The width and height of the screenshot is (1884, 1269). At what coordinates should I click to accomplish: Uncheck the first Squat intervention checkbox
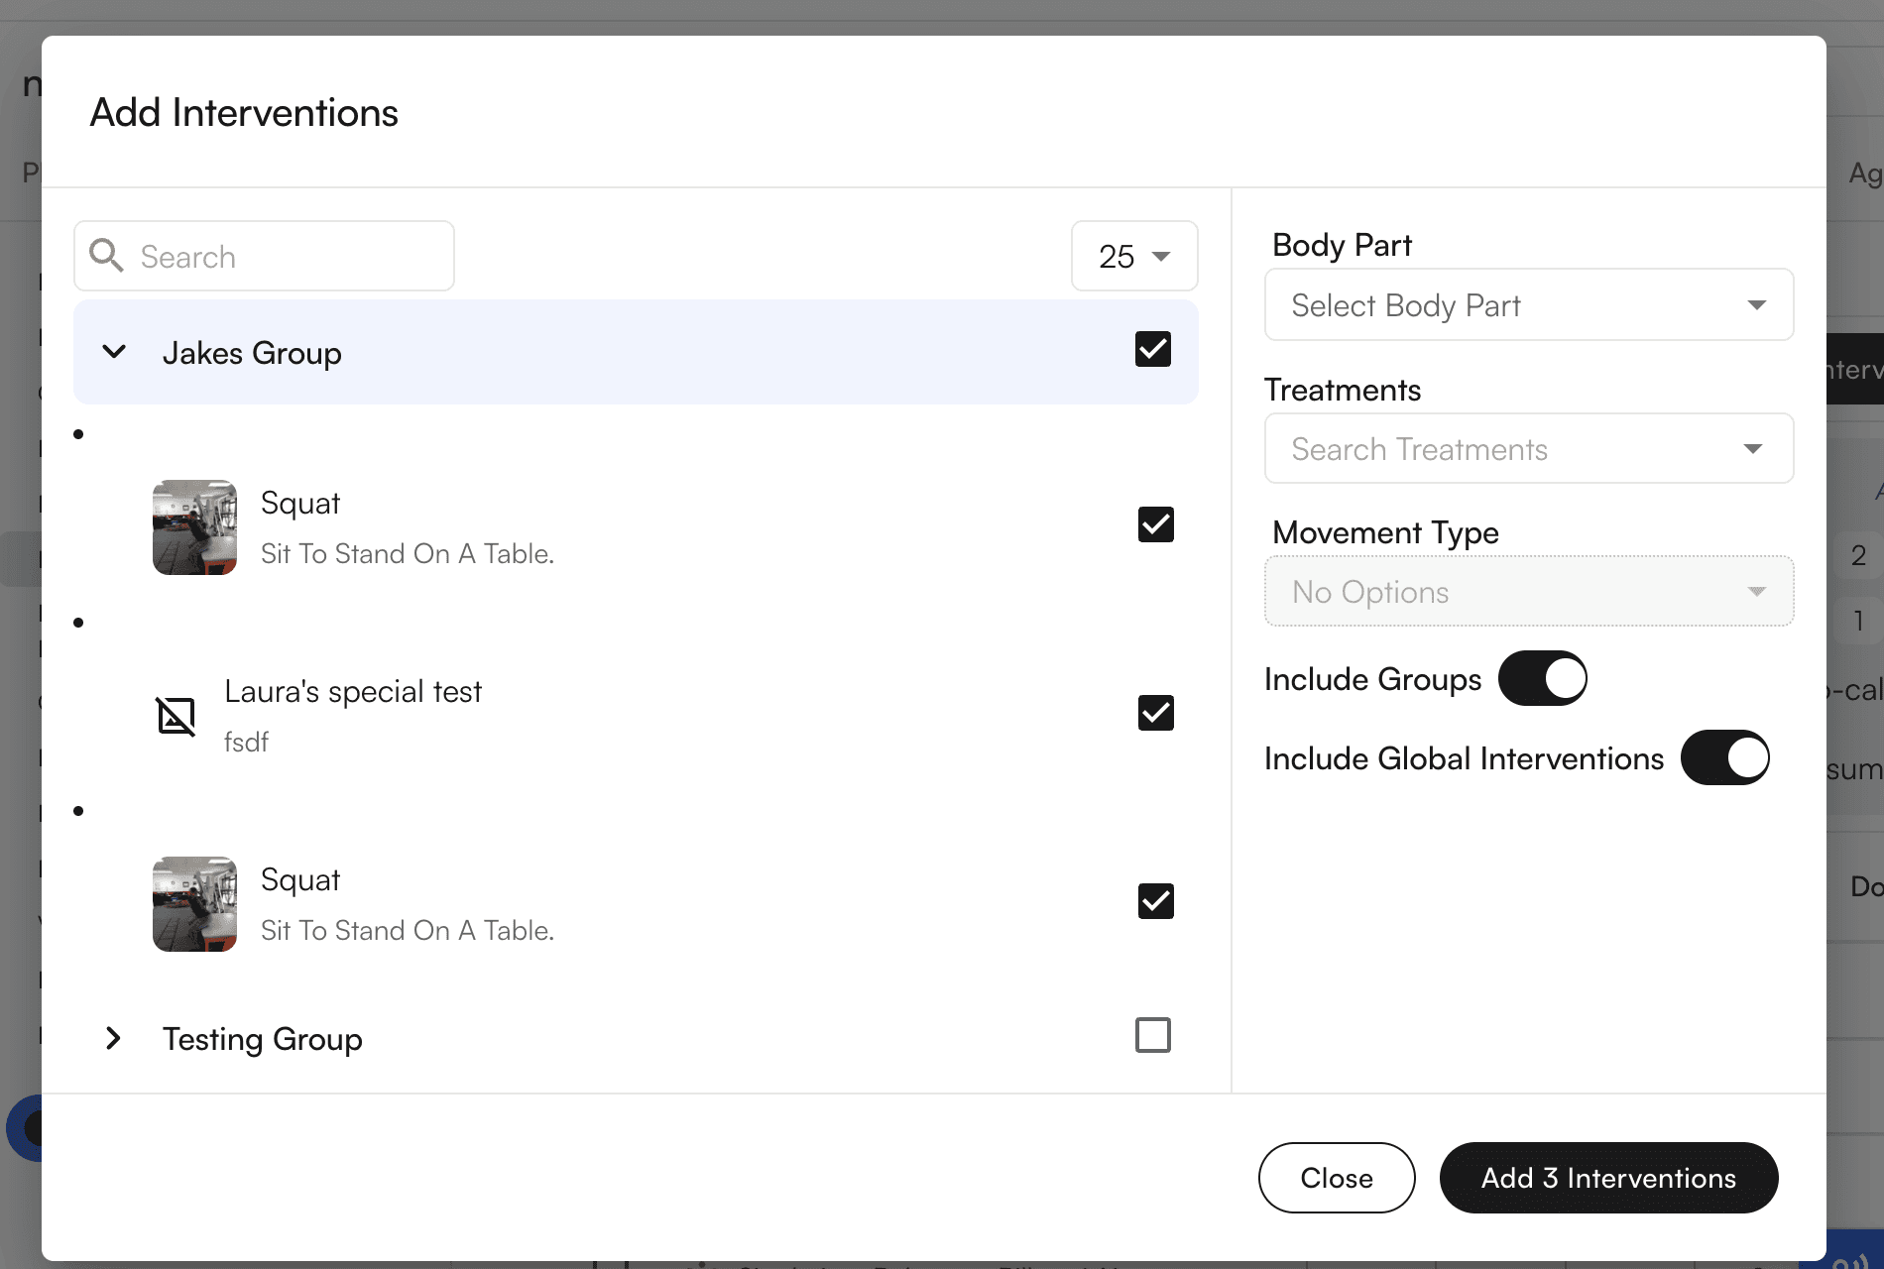tap(1155, 524)
